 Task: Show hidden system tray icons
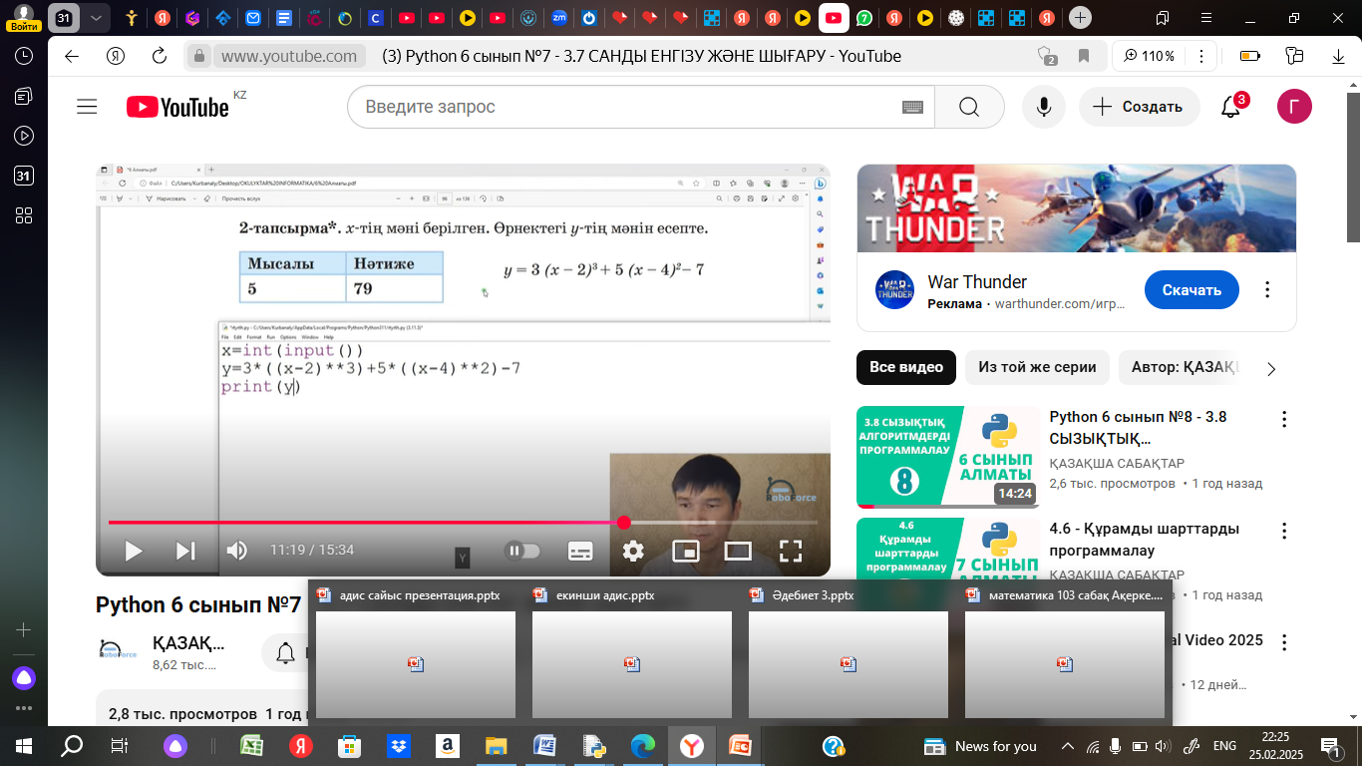coord(1068,746)
